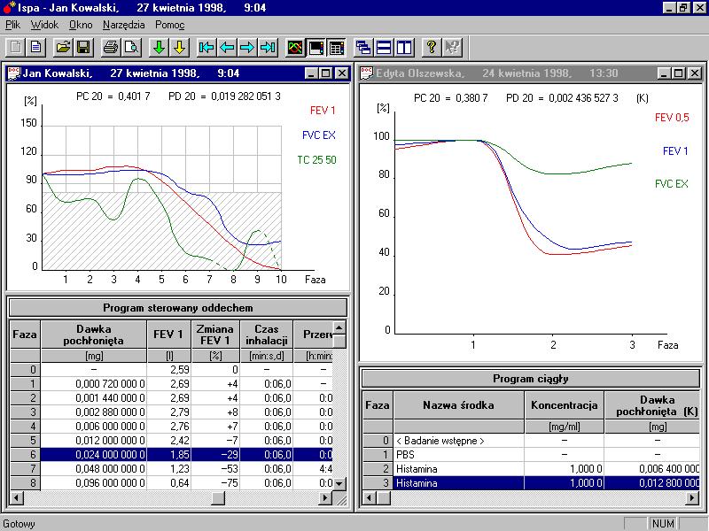This screenshot has height=531, width=709.
Task: Maximize the Jan Kowalski child window
Action: [x=325, y=73]
